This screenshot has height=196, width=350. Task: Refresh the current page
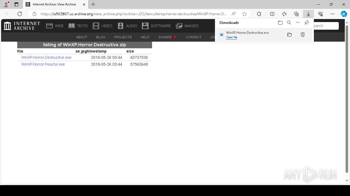pyautogui.click(x=20, y=14)
